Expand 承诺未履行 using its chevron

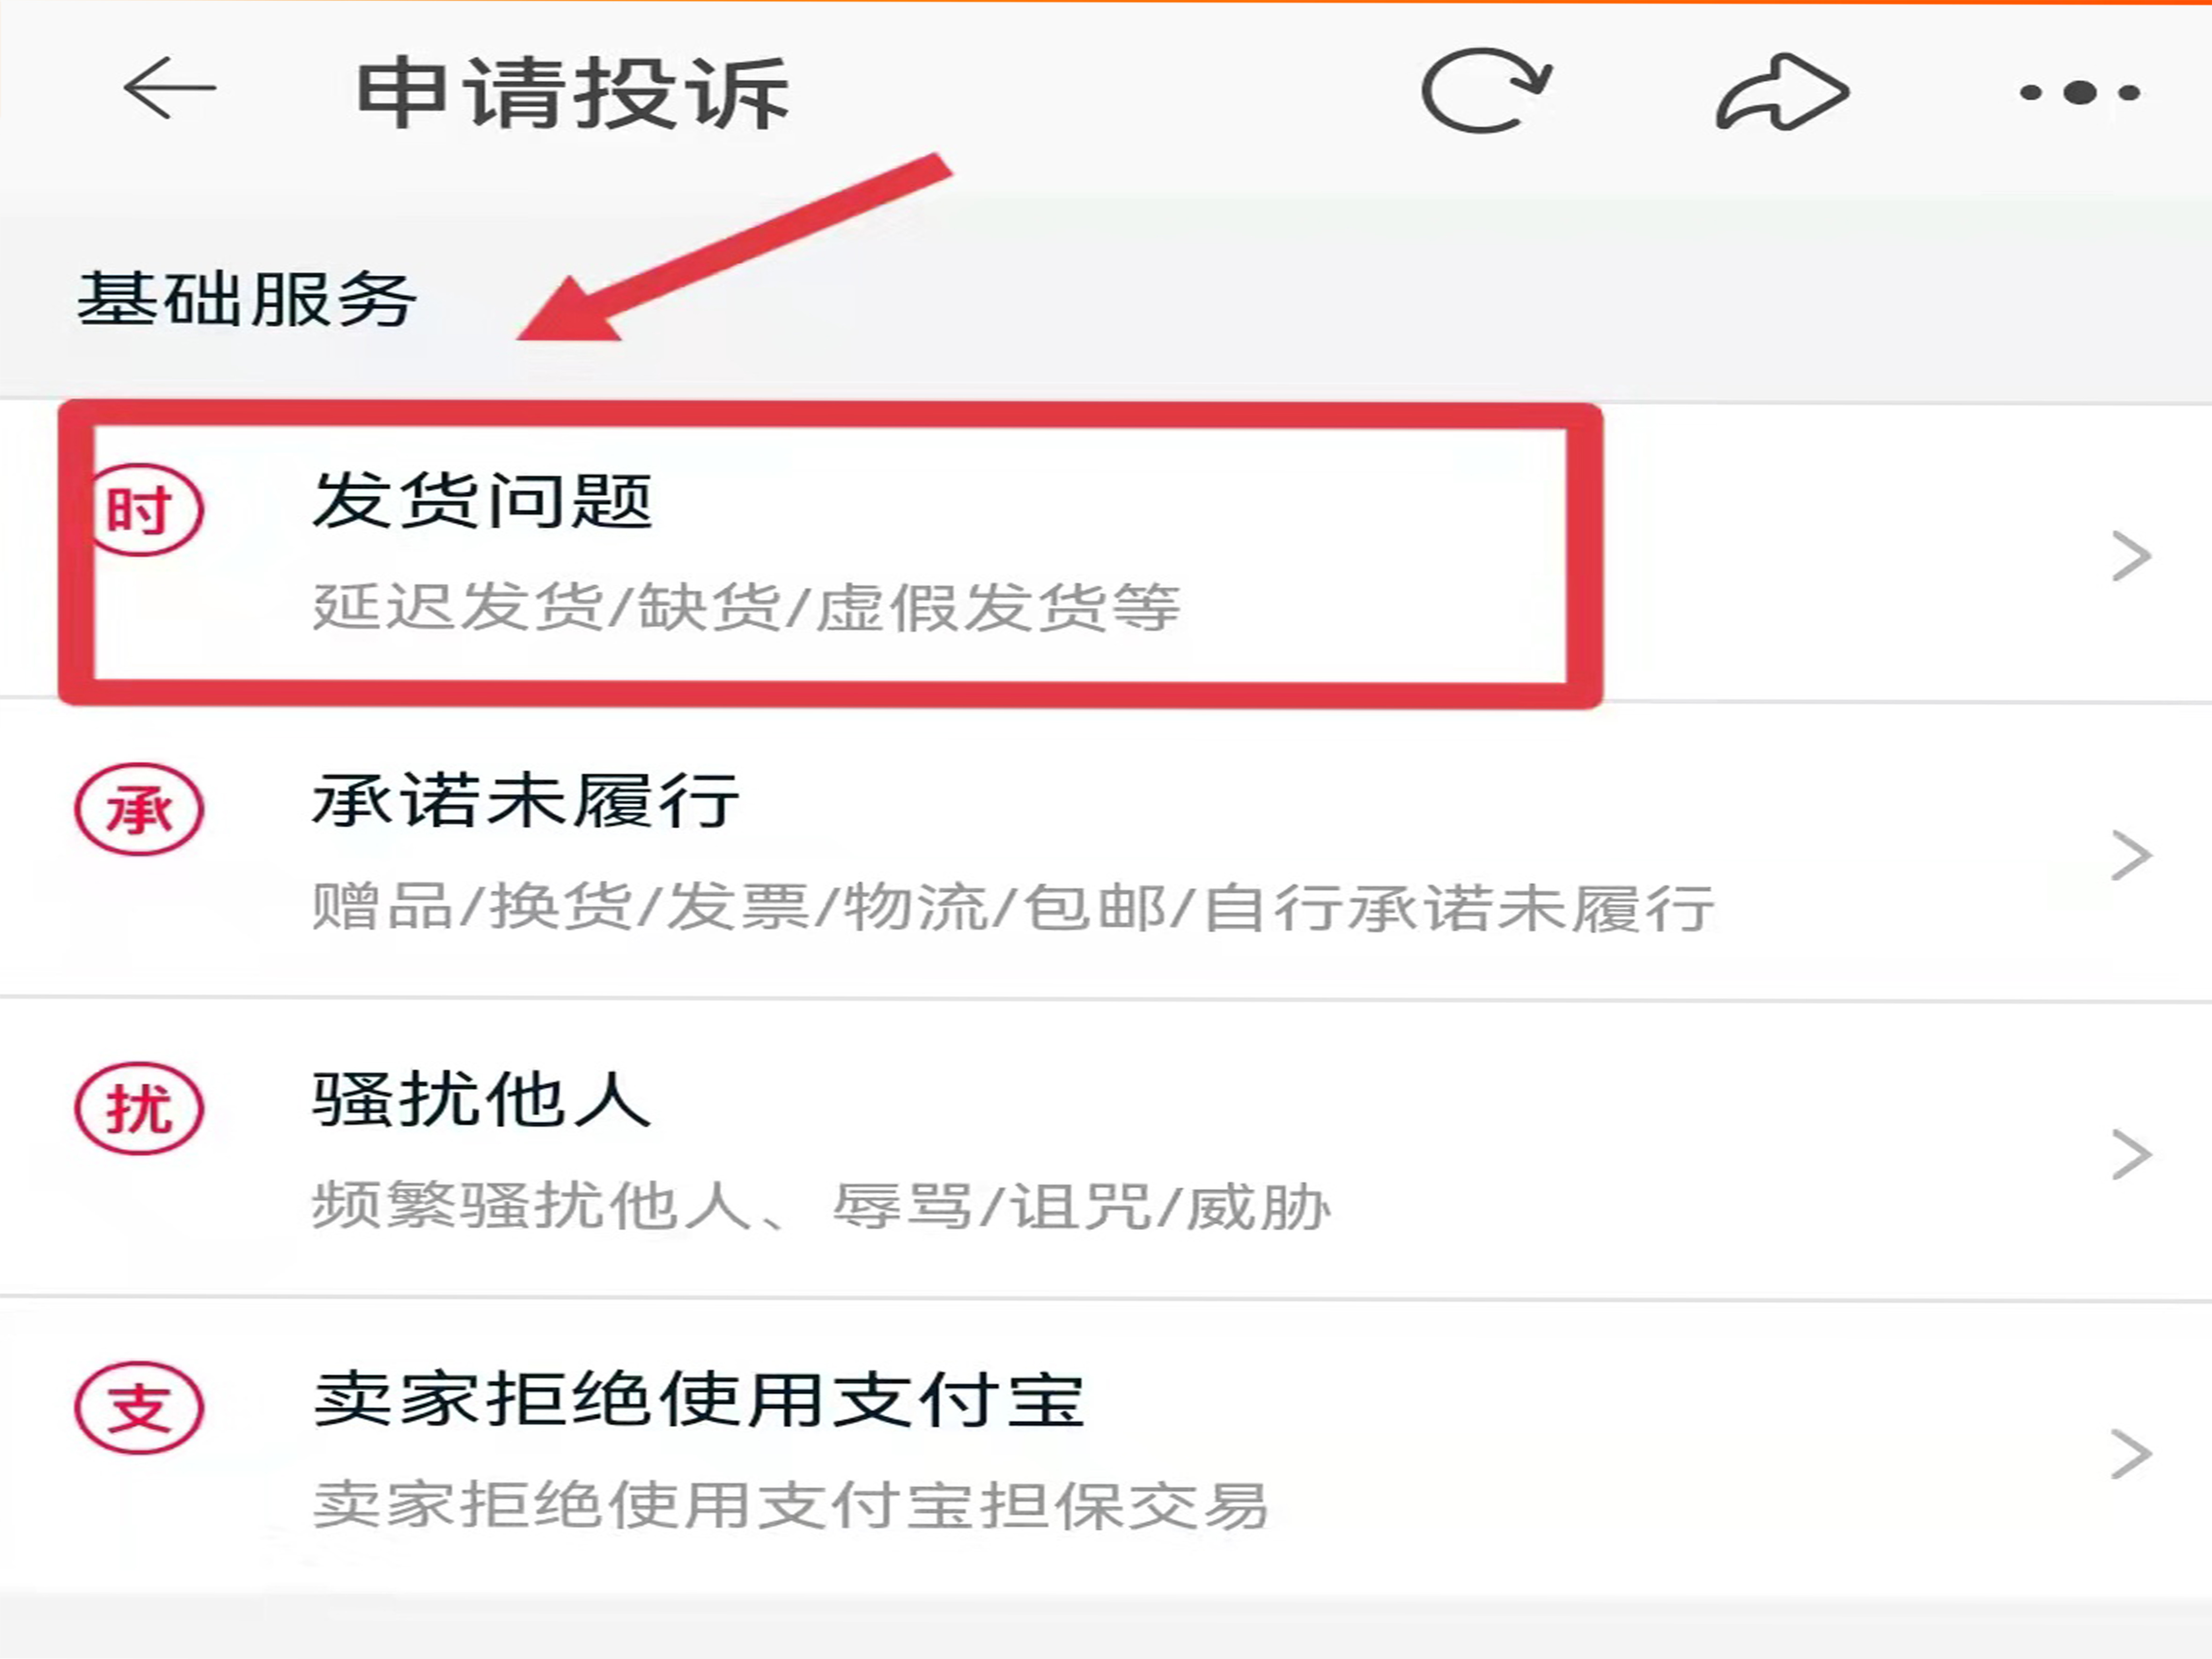2131,855
